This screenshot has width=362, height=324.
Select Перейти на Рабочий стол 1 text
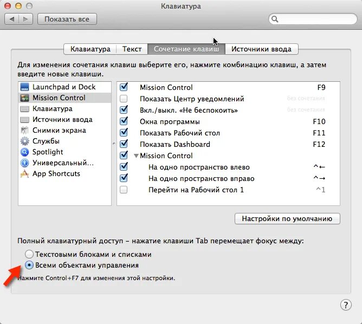(196, 190)
